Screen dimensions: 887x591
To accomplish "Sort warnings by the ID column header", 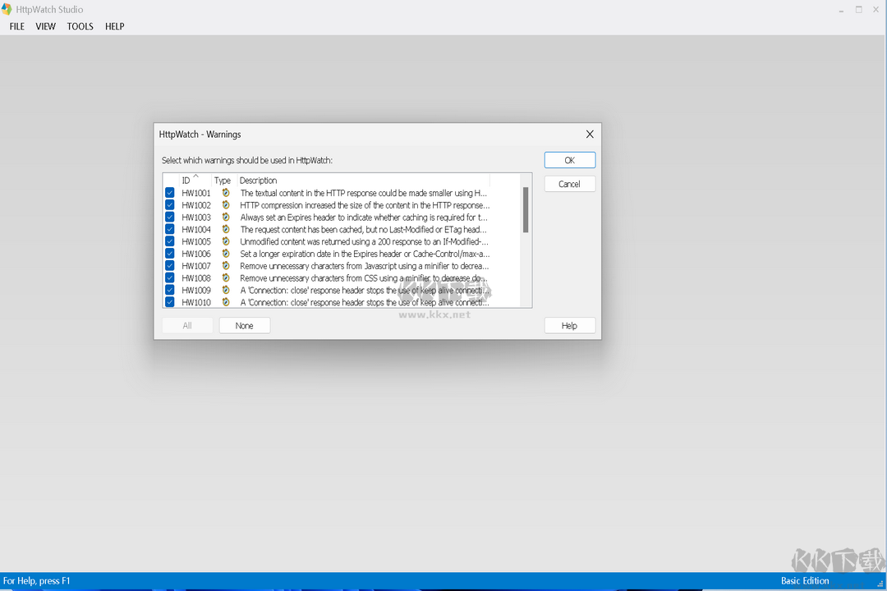I will coord(195,181).
